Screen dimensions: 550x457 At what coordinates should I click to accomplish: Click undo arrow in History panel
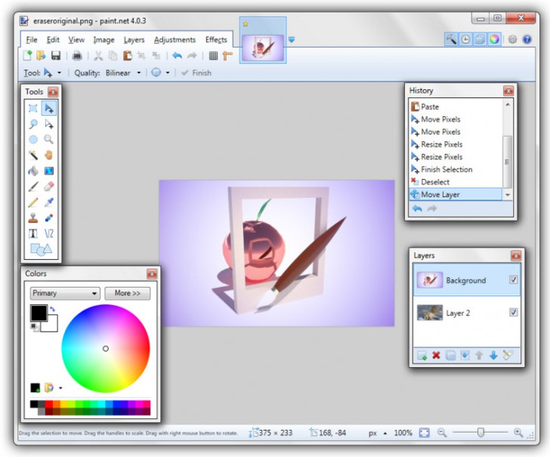pos(417,208)
